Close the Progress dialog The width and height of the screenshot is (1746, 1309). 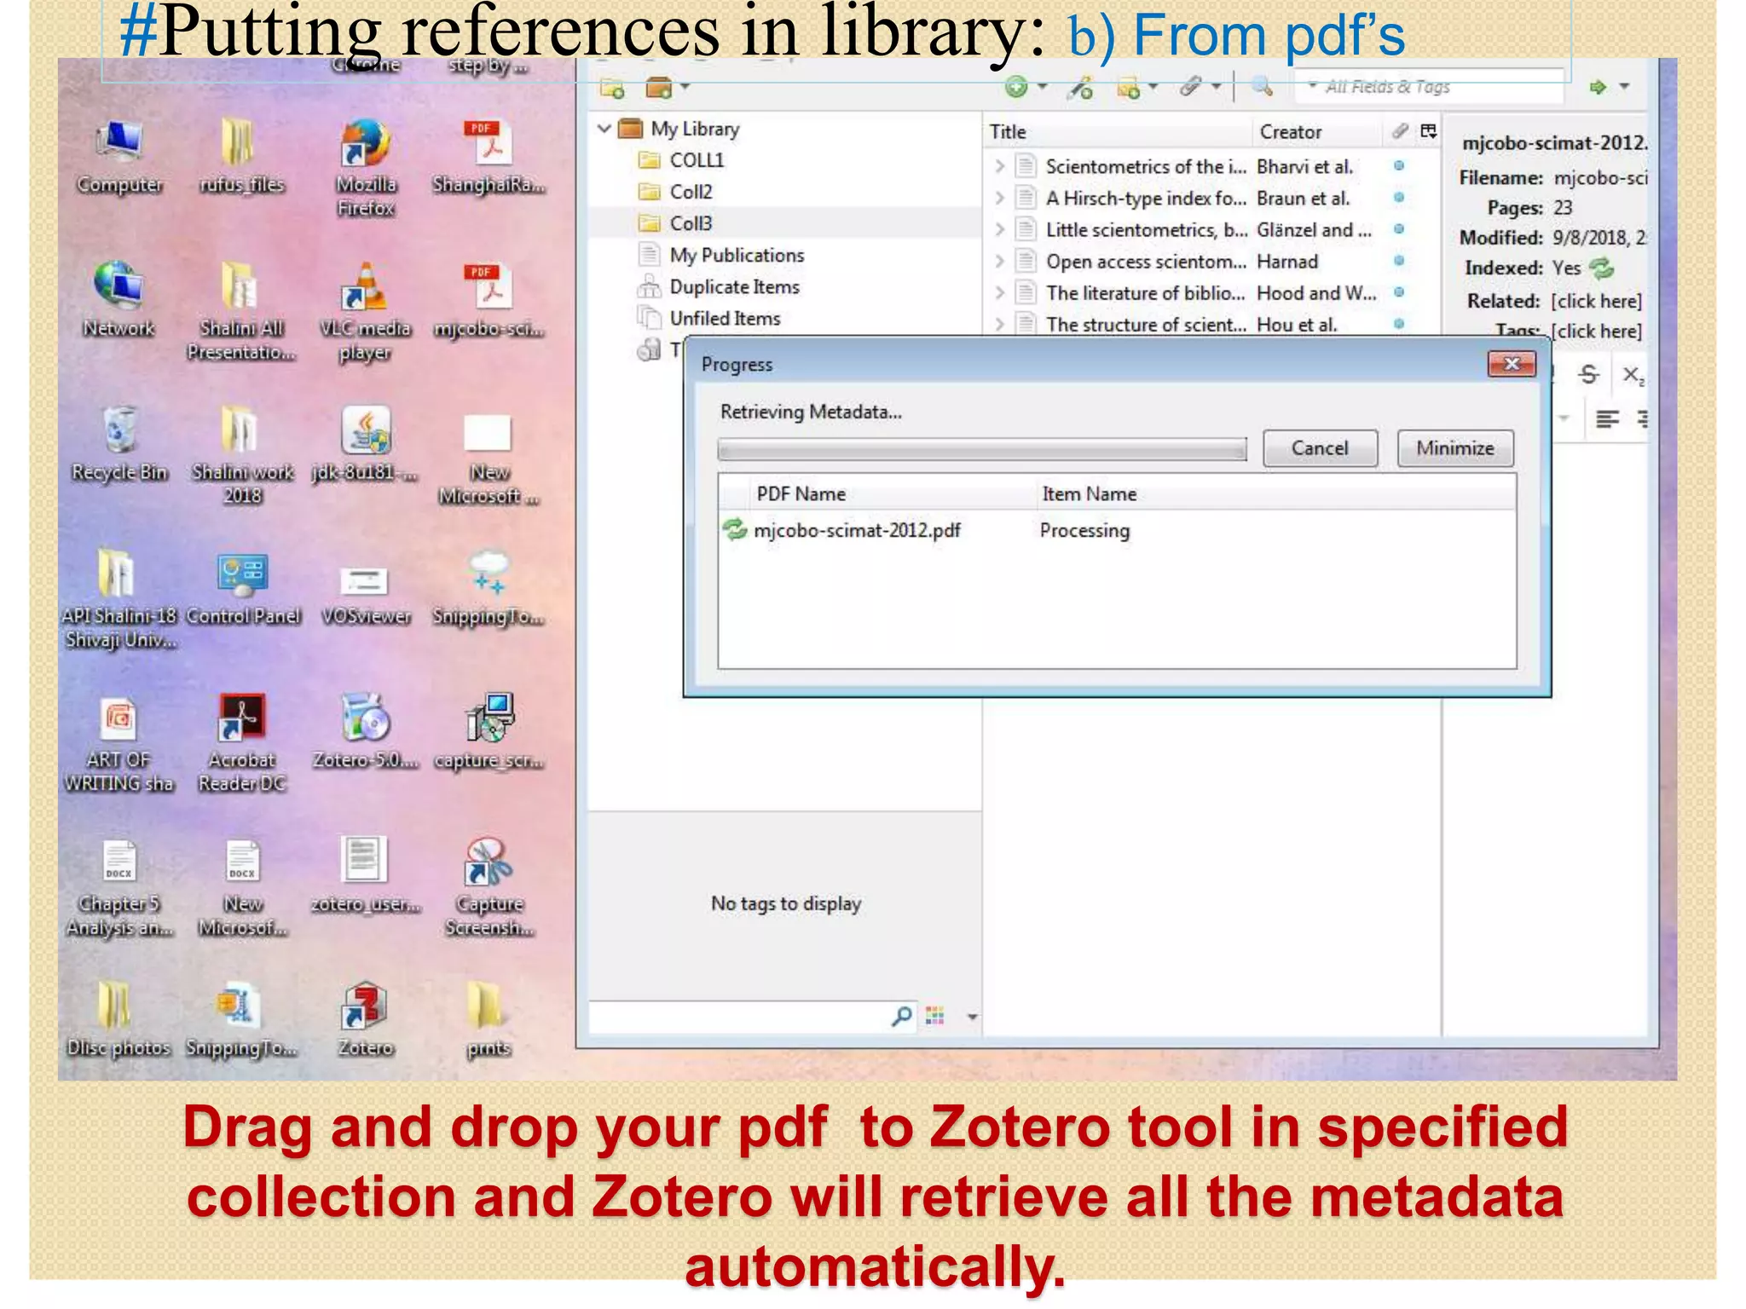click(x=1512, y=364)
